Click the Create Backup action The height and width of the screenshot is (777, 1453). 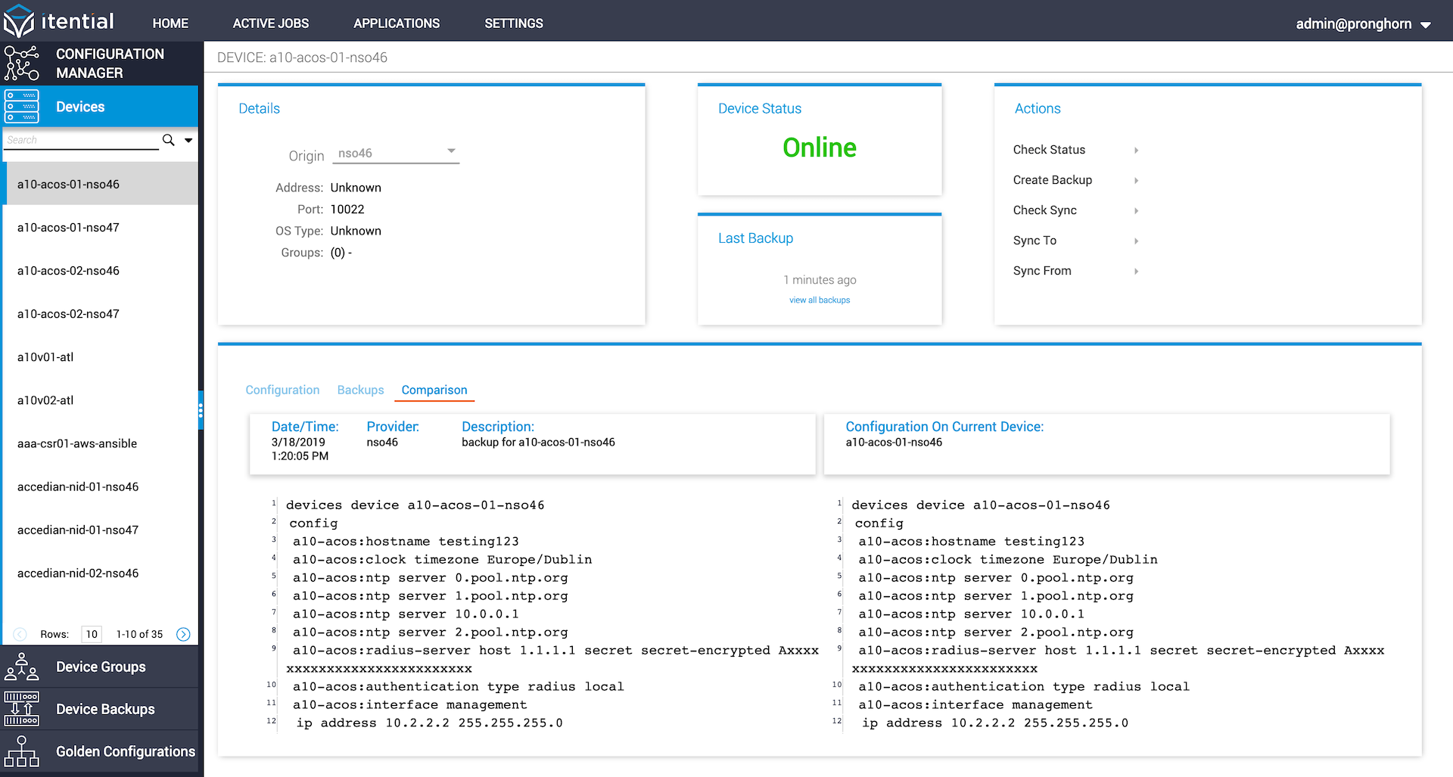tap(1053, 180)
